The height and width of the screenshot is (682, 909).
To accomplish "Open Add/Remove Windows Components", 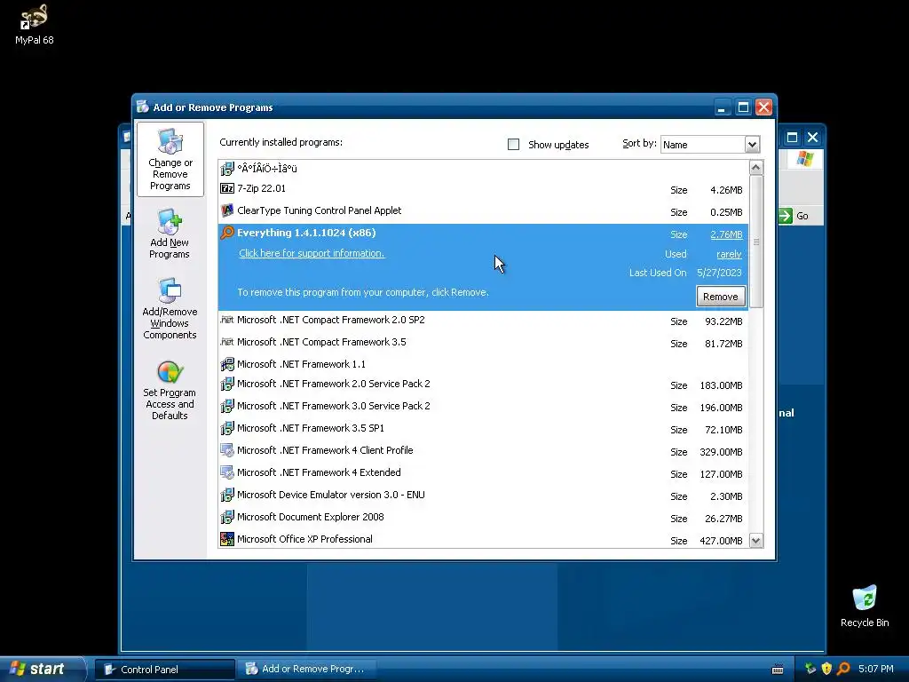I will pyautogui.click(x=170, y=308).
